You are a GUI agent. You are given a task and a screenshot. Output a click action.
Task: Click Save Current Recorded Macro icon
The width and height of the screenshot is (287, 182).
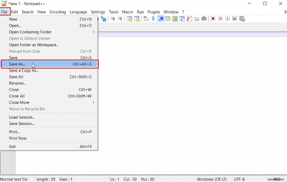click(x=242, y=19)
